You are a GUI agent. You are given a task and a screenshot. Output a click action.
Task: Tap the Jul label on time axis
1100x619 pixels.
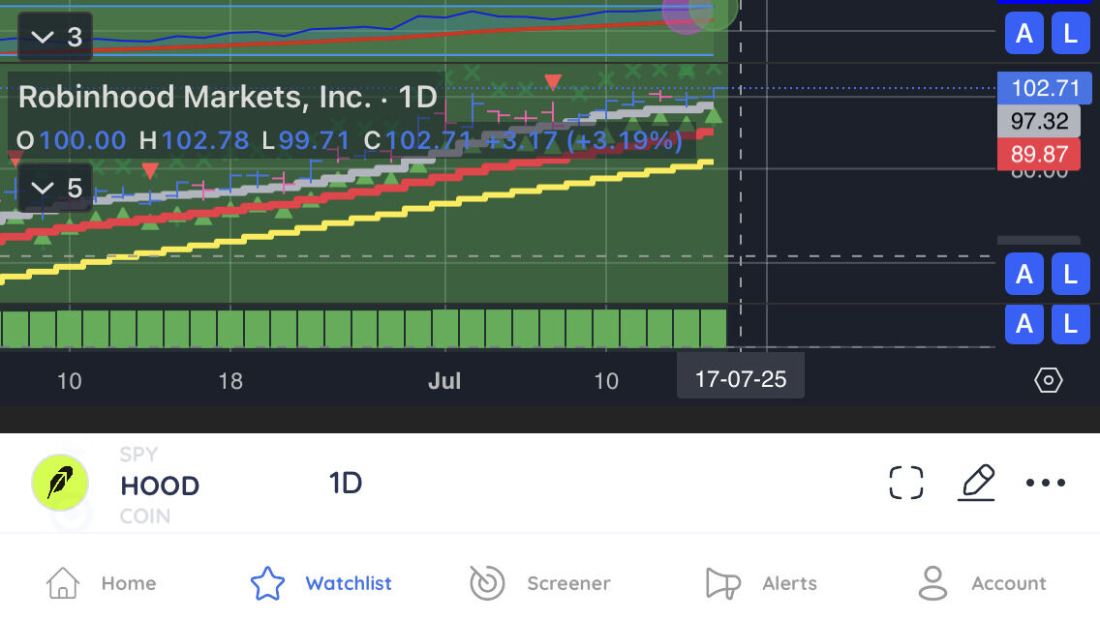[444, 381]
